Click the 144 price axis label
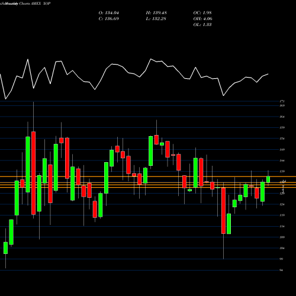 [282, 160]
